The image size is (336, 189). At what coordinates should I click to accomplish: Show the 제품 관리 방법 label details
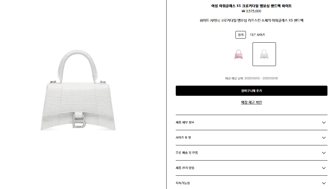[x=185, y=168]
